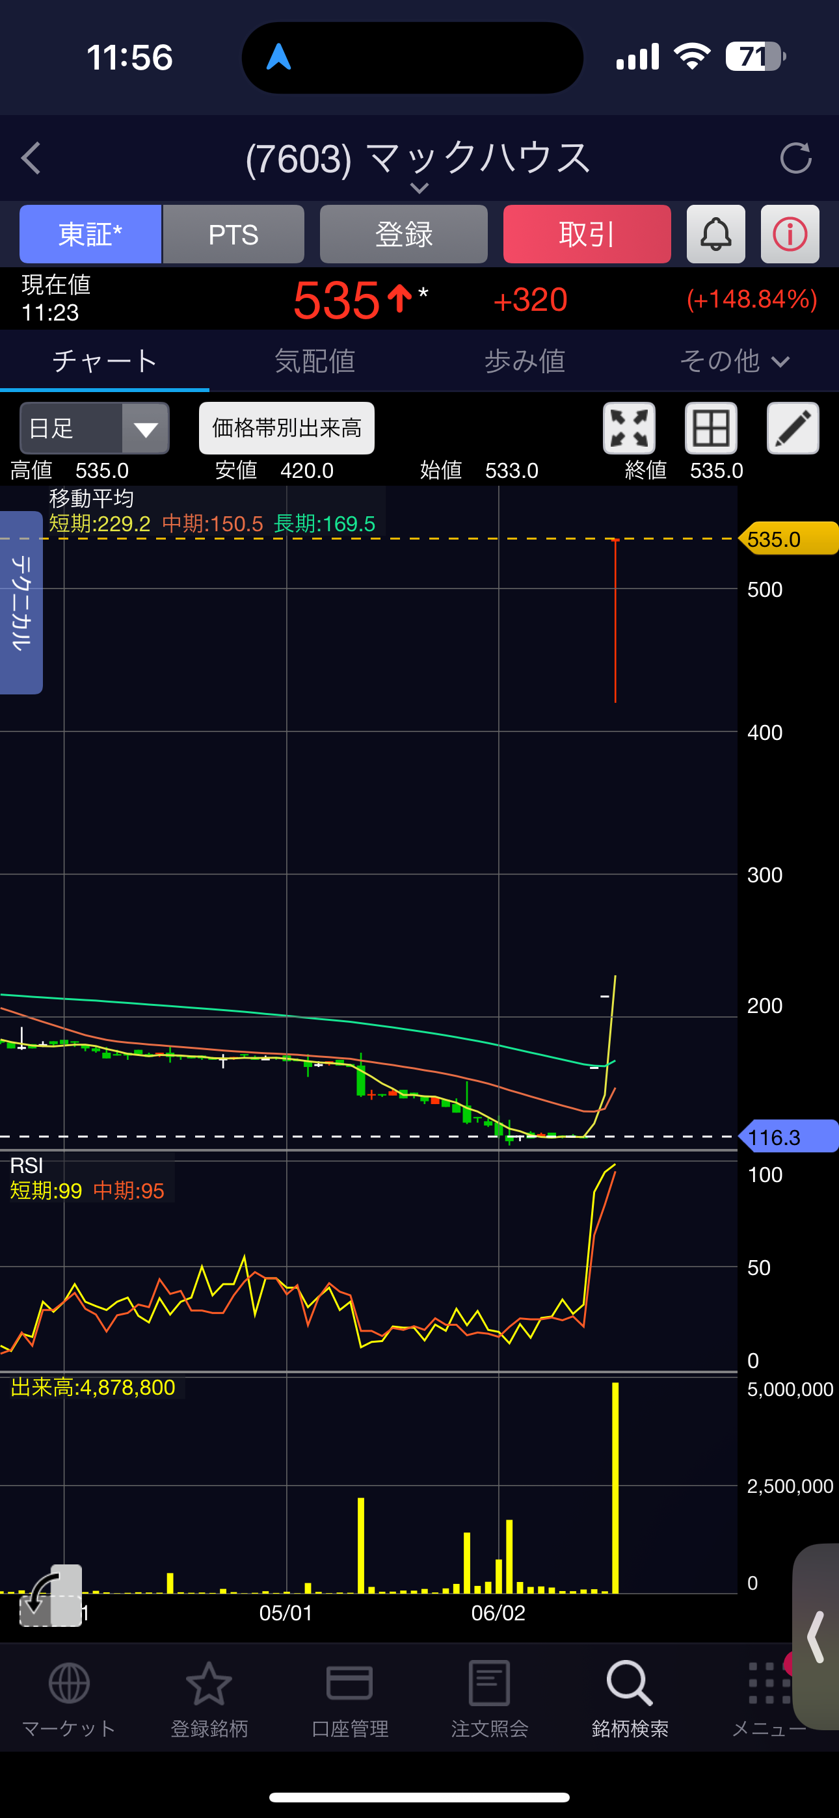Tap the battery indicator in the status bar

[x=756, y=57]
